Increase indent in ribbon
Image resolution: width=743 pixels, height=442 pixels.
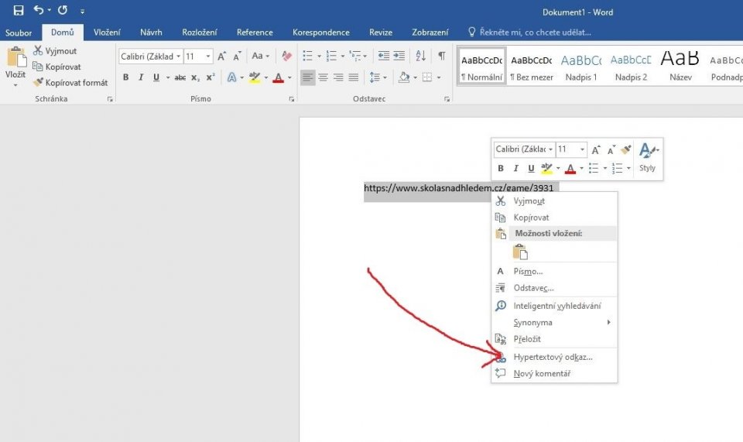(x=399, y=56)
